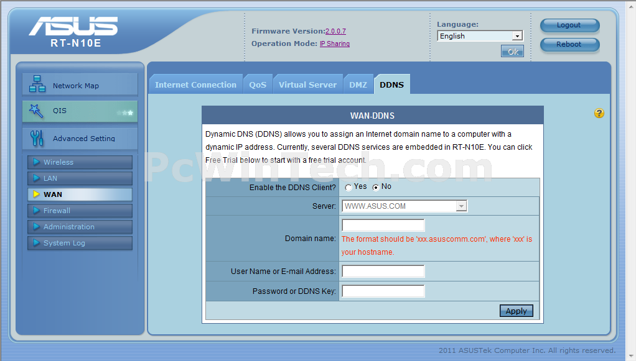Click the red domain format hint text
636x361 pixels.
[x=437, y=245]
